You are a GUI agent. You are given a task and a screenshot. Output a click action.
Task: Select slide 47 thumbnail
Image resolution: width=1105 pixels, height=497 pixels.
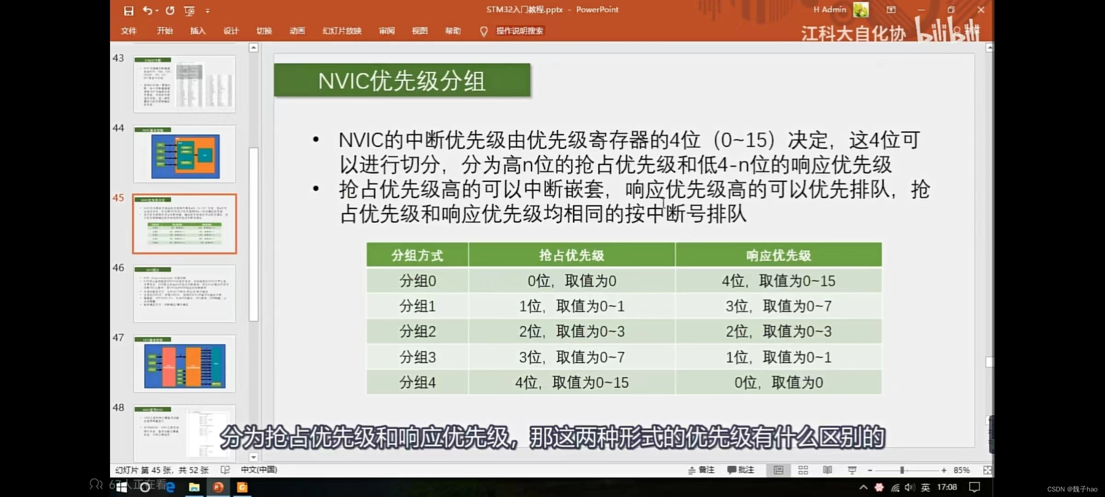[185, 364]
